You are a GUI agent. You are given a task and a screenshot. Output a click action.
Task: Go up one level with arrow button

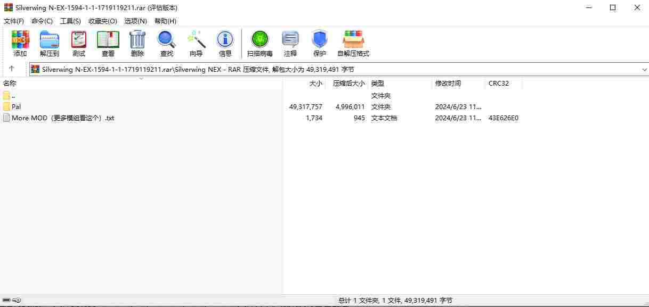click(x=12, y=69)
